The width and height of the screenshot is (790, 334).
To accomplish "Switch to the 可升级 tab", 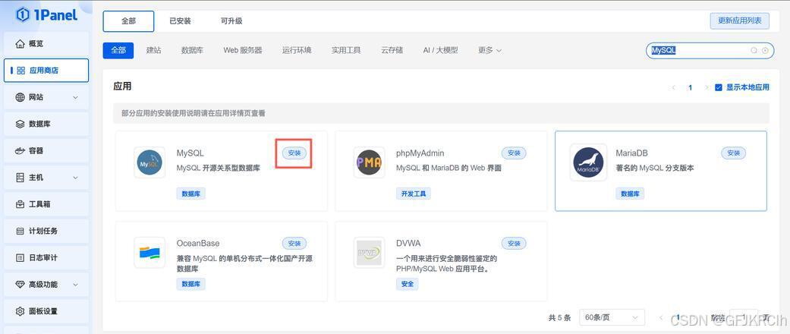I will [x=231, y=21].
